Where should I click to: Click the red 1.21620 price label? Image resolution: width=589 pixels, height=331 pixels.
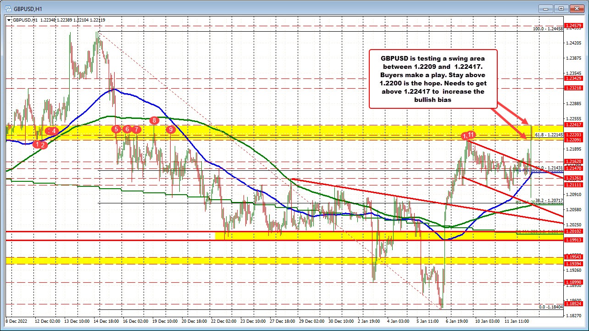point(573,162)
